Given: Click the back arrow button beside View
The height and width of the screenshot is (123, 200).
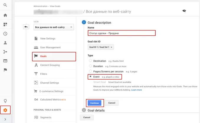Looking at the screenshot, I should coord(26,27).
